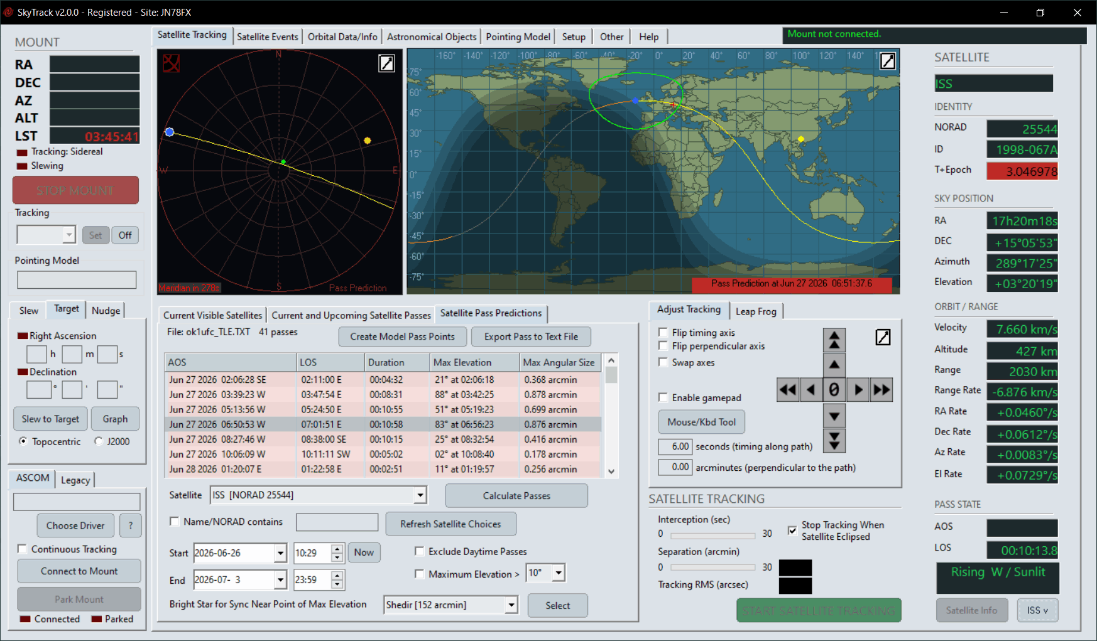Click the Calculate Passes button
The width and height of the screenshot is (1097, 641).
[516, 495]
